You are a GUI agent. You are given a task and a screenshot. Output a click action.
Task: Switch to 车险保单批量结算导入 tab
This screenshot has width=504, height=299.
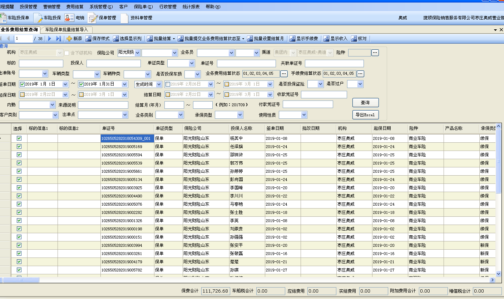coord(66,30)
